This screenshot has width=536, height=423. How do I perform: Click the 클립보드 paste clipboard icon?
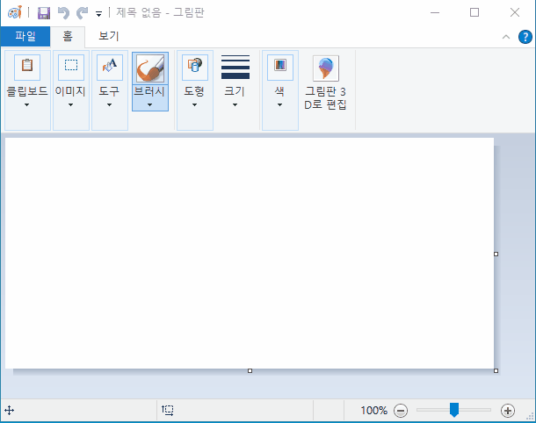[x=27, y=67]
